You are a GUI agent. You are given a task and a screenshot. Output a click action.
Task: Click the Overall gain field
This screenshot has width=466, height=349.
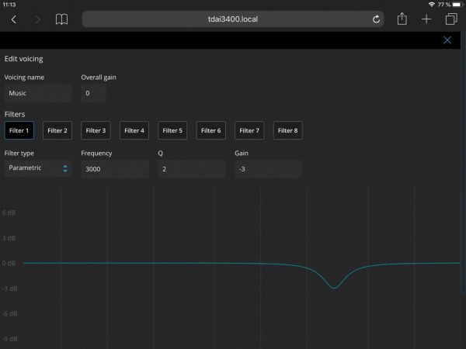93,93
